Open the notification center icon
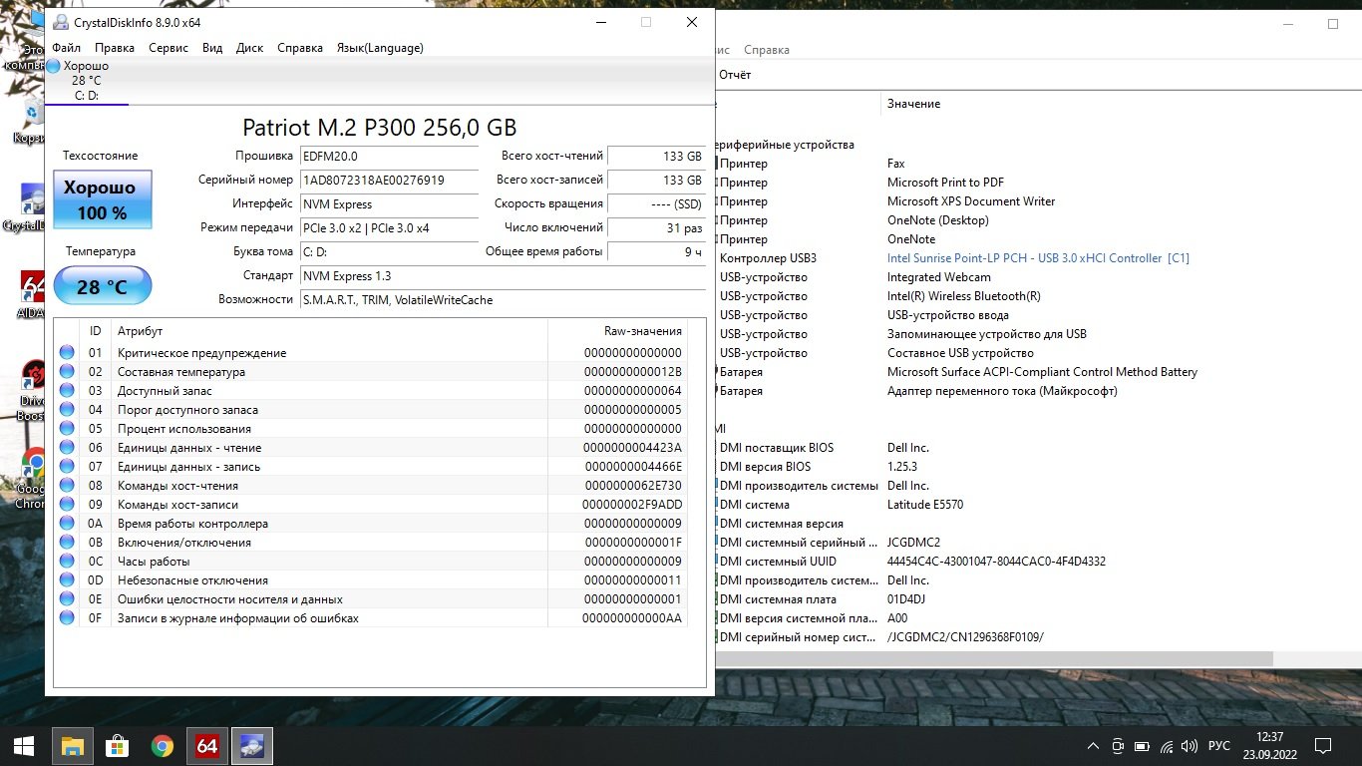The height and width of the screenshot is (766, 1362). point(1323,745)
